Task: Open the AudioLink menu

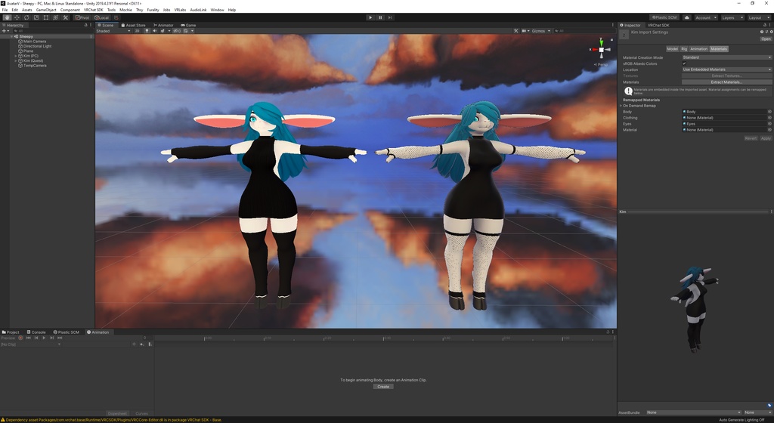Action: [198, 10]
